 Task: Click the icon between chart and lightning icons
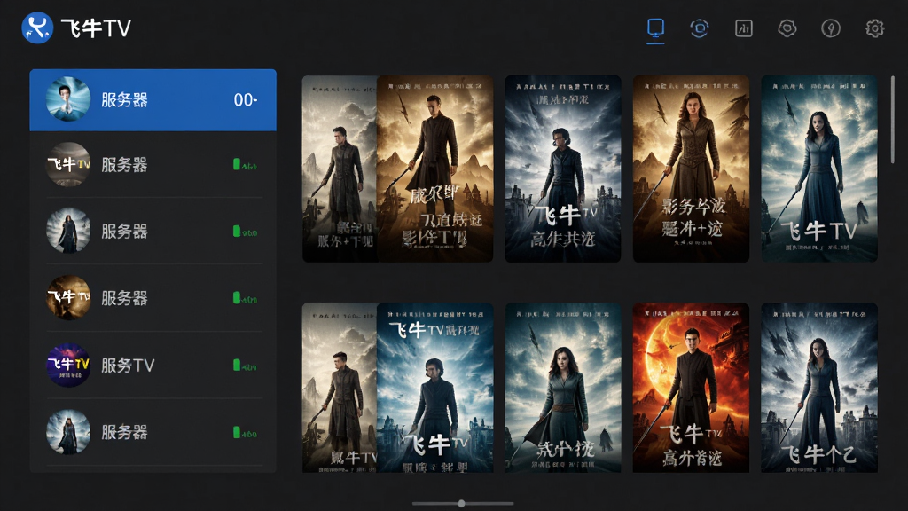[x=787, y=28]
